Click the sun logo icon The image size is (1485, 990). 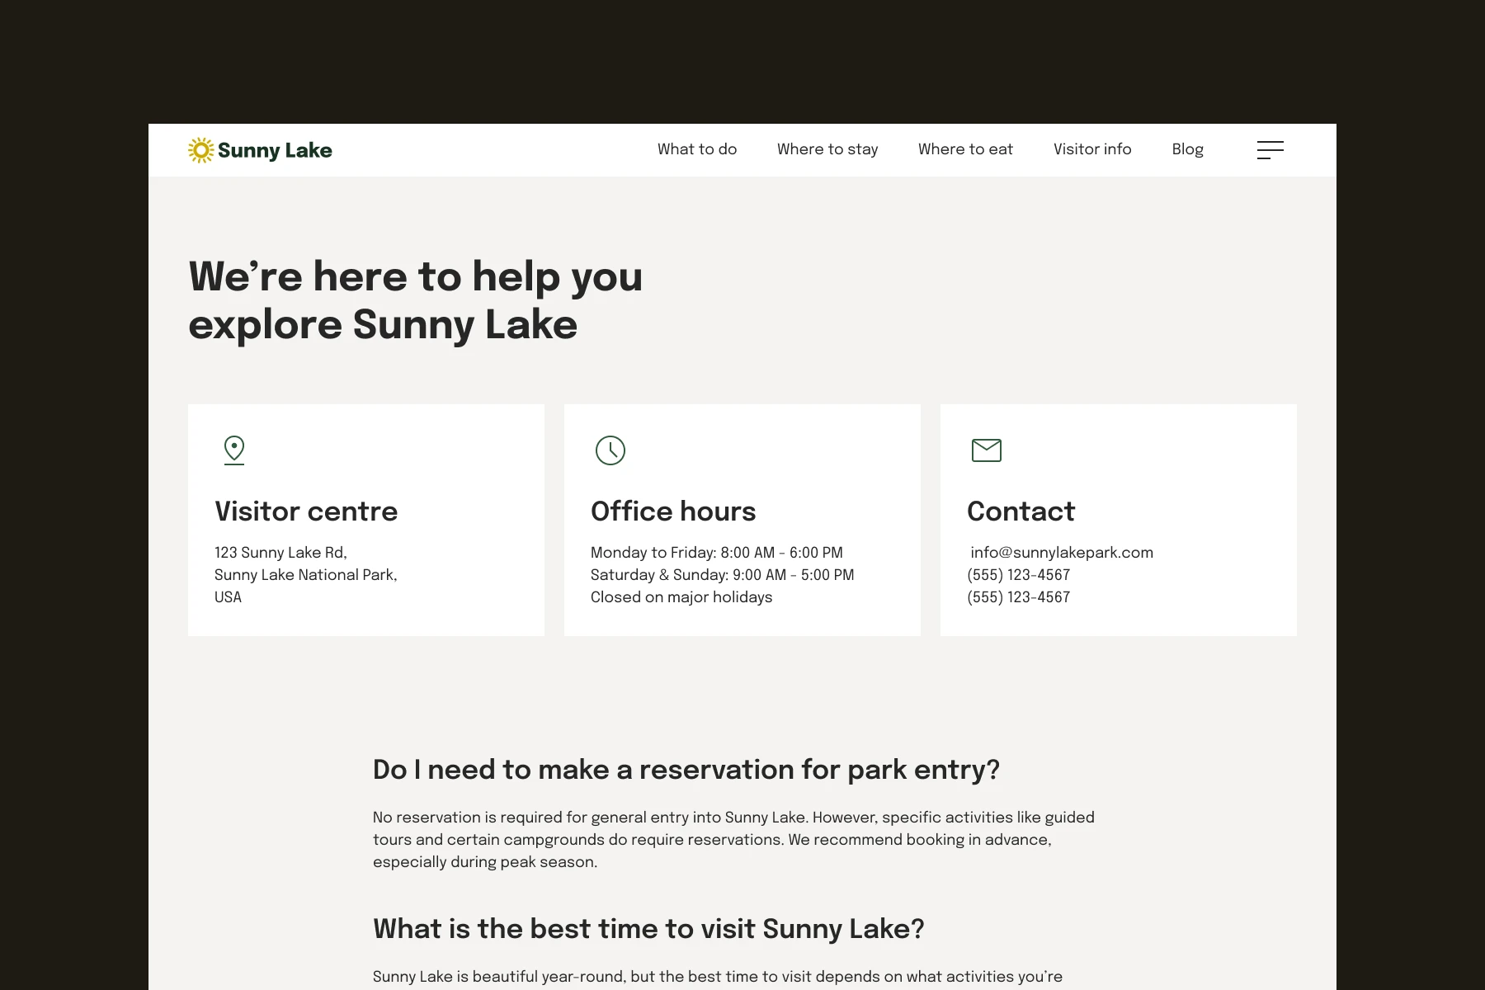(x=201, y=149)
